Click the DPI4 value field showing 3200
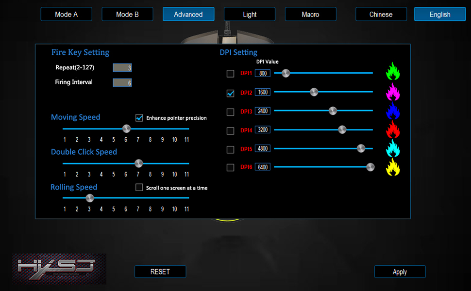This screenshot has width=471, height=291. [263, 129]
